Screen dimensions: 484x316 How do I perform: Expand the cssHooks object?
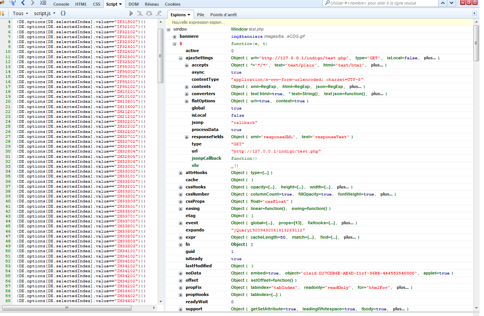click(180, 187)
